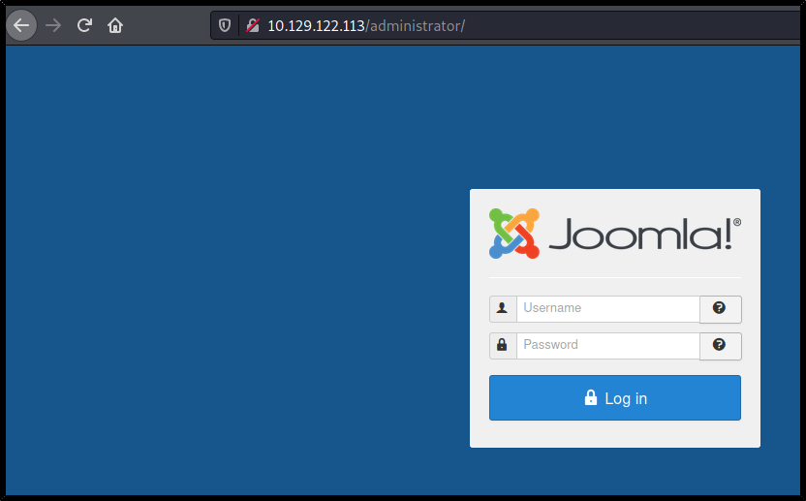This screenshot has width=806, height=501.
Task: Open the shield tracking protection icon
Action: [225, 25]
